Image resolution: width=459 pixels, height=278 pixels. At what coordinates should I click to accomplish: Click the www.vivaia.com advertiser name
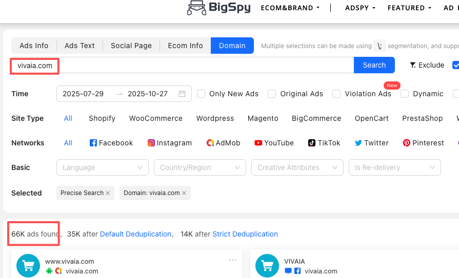tap(70, 261)
